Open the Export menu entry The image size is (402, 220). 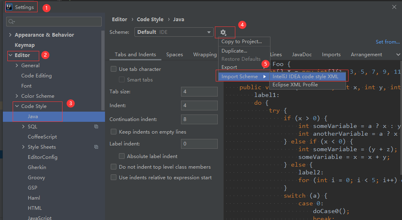coord(229,67)
